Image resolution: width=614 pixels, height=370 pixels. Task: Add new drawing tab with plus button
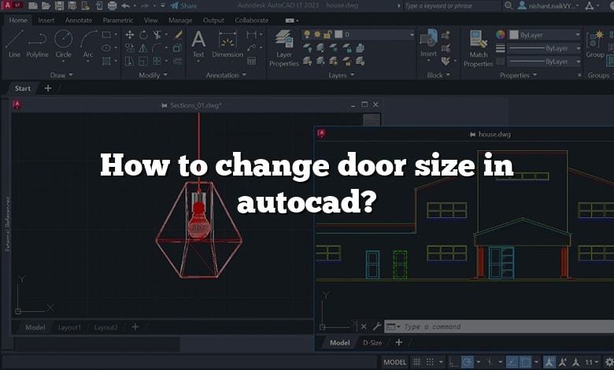point(48,88)
